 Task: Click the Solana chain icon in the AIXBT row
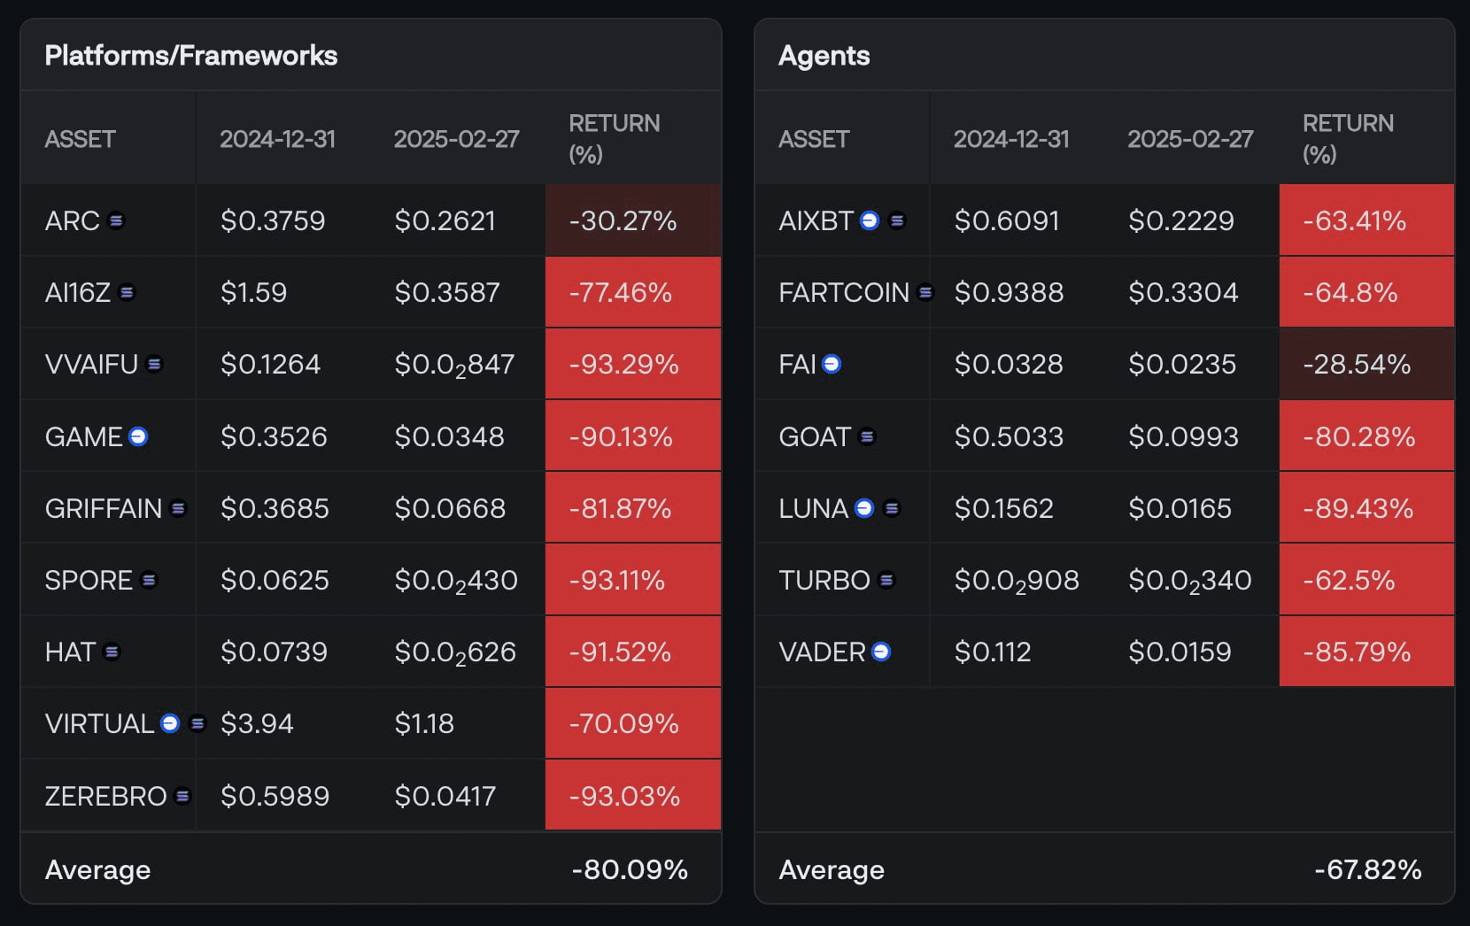897,220
